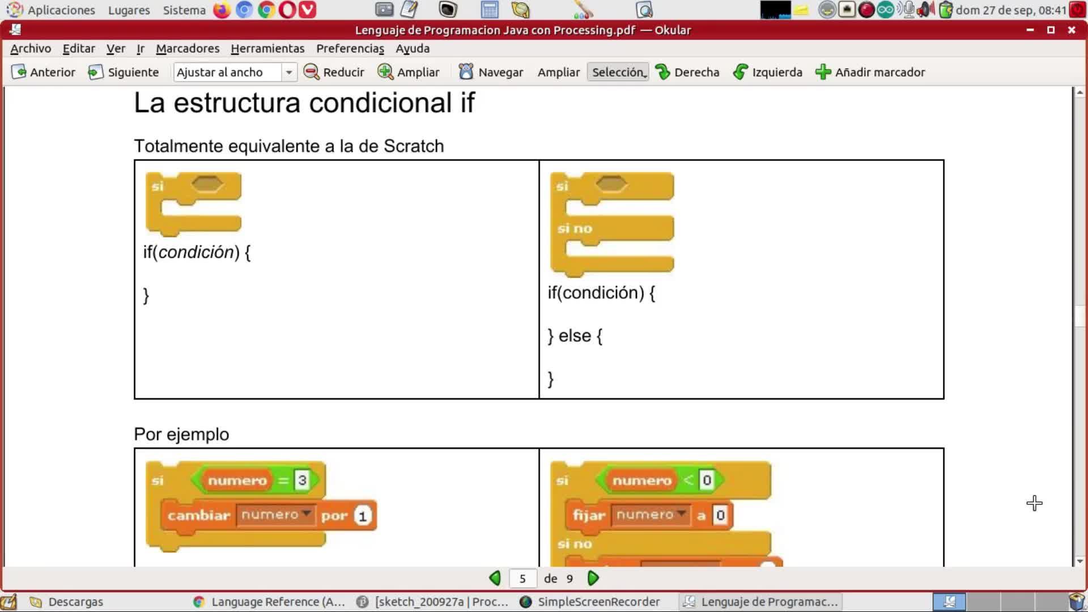Go to previous page with green arrow

click(x=495, y=578)
